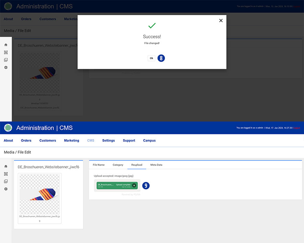
Task: Open the Category tab
Action: click(118, 165)
